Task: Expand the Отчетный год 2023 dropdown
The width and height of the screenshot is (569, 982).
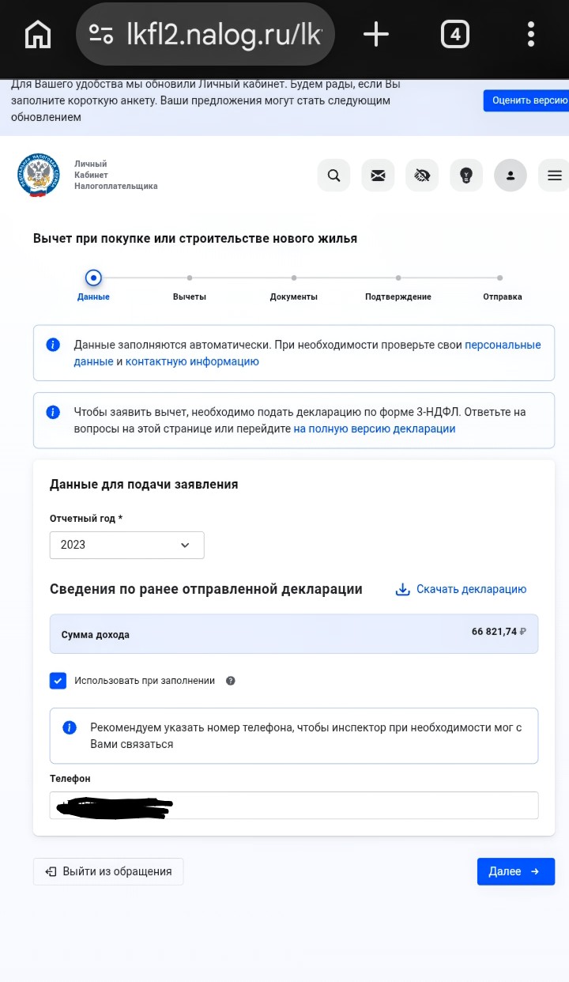Action: pos(126,545)
